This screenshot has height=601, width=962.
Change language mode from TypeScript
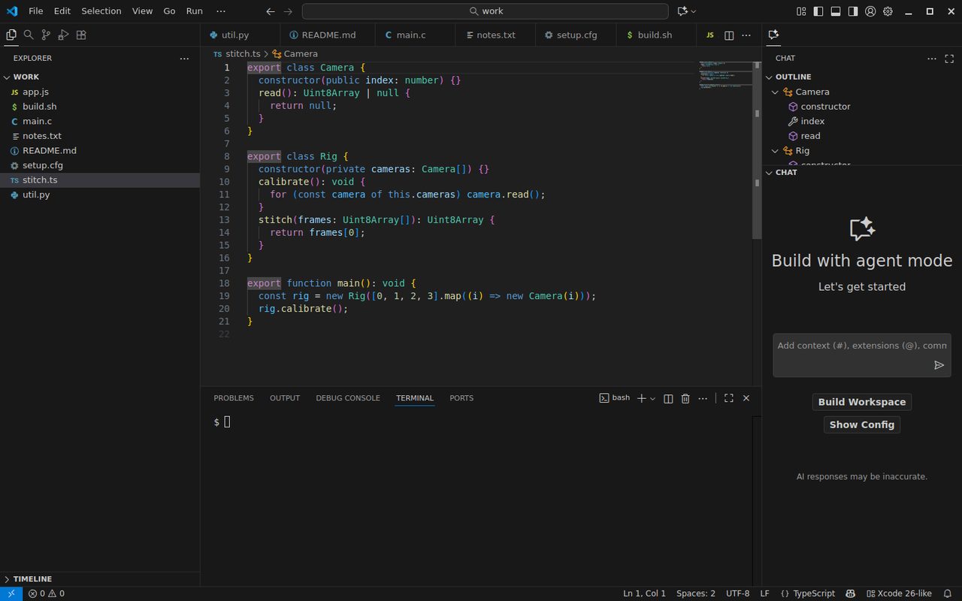[x=814, y=593]
